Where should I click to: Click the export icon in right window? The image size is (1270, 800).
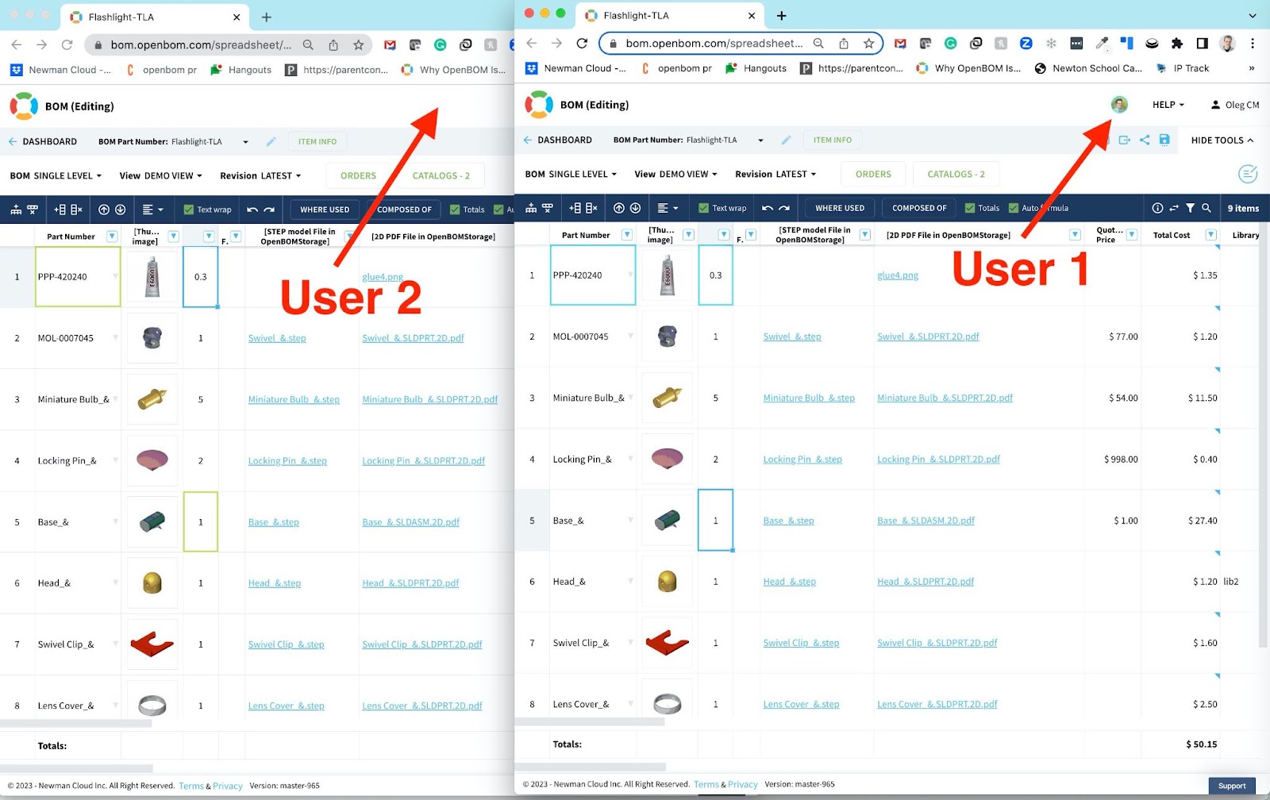[1125, 140]
